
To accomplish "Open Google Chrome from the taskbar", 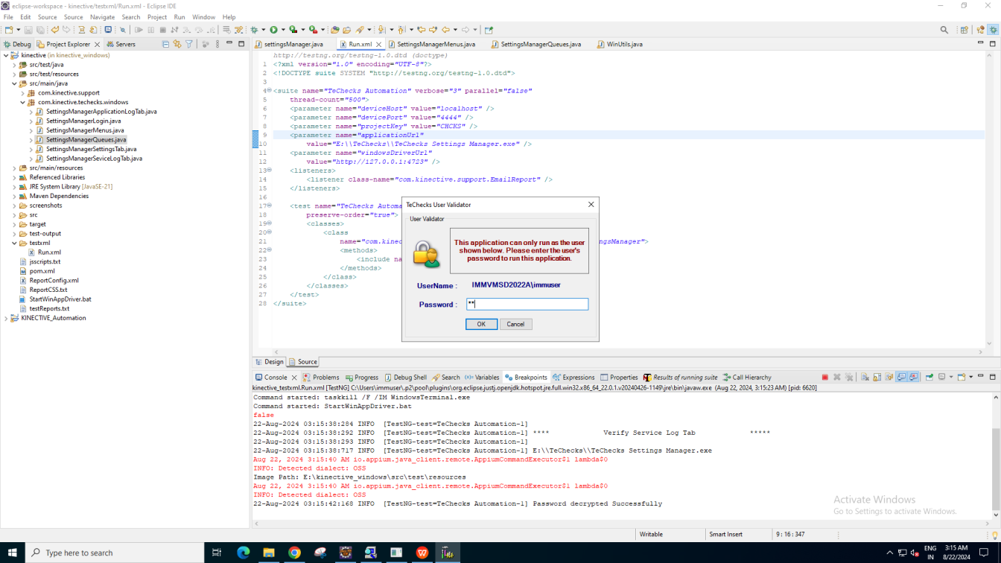I will (x=294, y=553).
